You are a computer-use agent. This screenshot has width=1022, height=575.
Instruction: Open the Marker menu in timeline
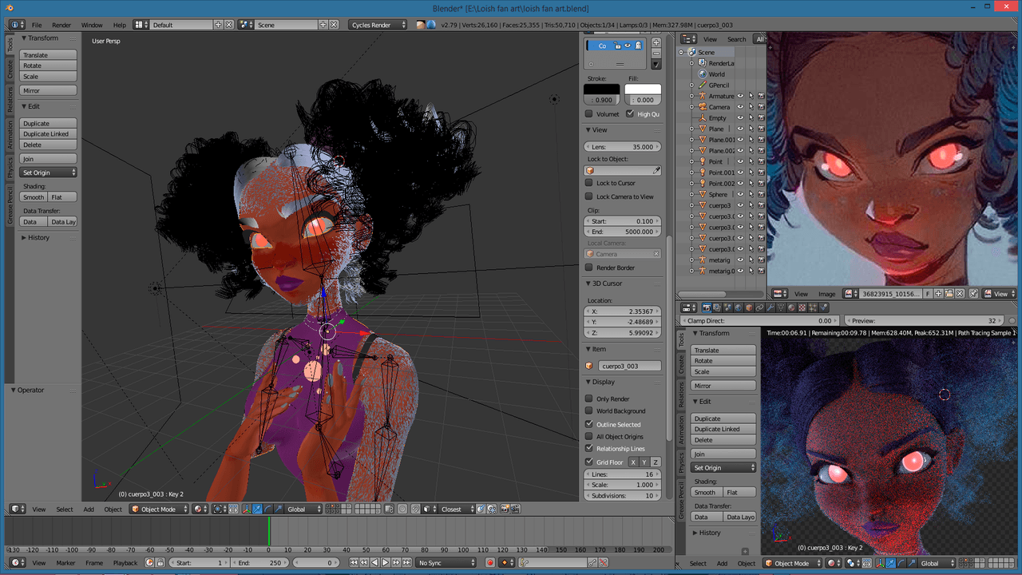click(x=65, y=562)
